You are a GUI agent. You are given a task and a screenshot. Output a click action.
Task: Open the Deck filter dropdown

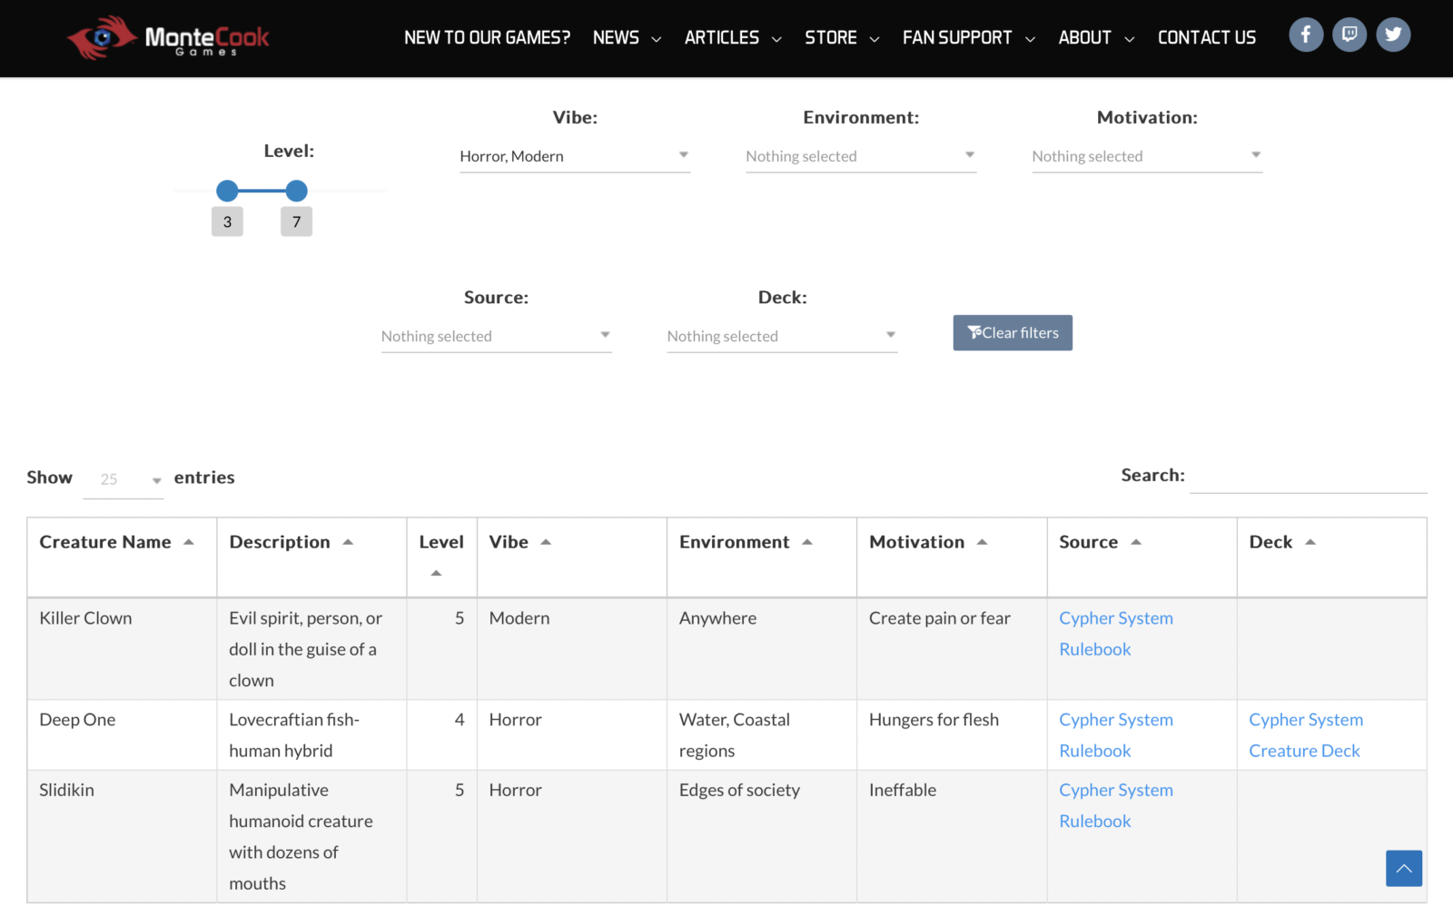tap(782, 336)
